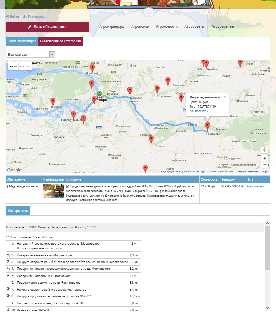Select step 8 прямо на 36К-851
The image size is (276, 317).
tap(73, 296)
